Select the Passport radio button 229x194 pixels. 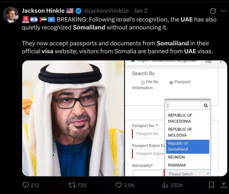[x=171, y=82]
